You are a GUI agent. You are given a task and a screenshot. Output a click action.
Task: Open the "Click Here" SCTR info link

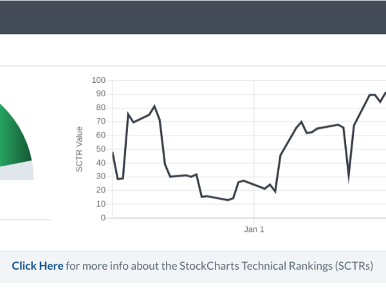[37, 266]
